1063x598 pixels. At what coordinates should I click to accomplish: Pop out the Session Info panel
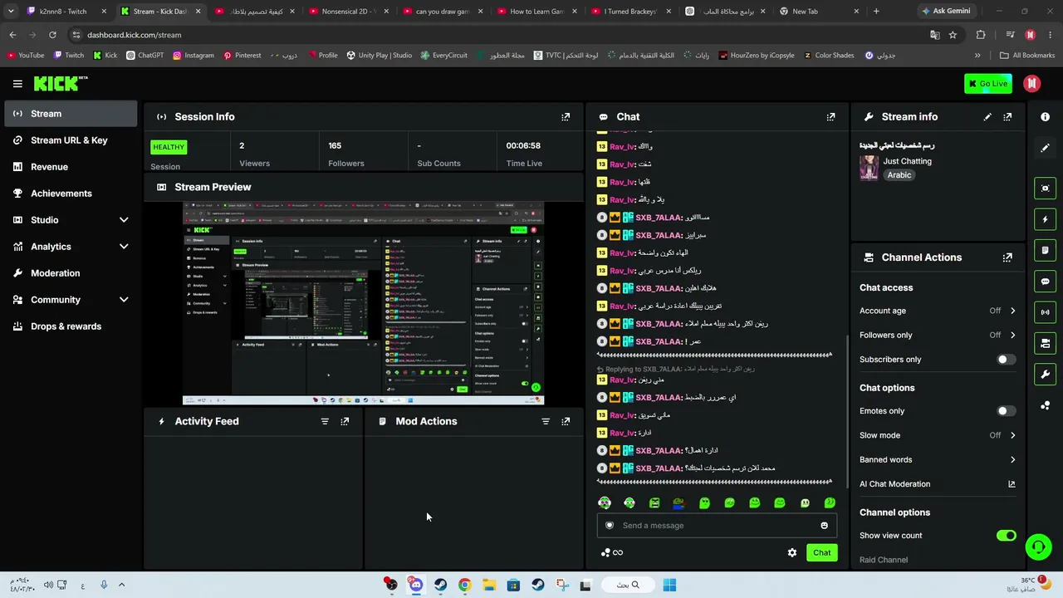(x=566, y=117)
